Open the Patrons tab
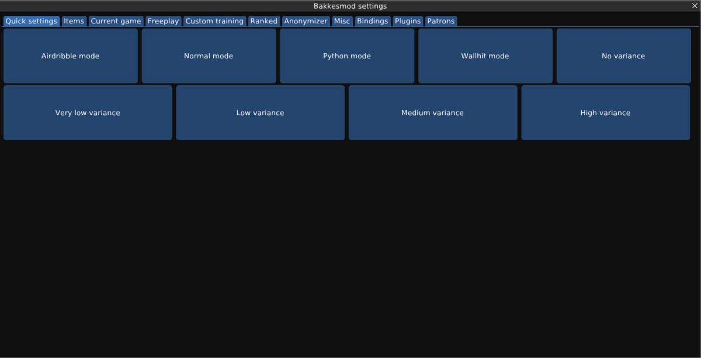Image resolution: width=701 pixels, height=358 pixels. (x=440, y=21)
